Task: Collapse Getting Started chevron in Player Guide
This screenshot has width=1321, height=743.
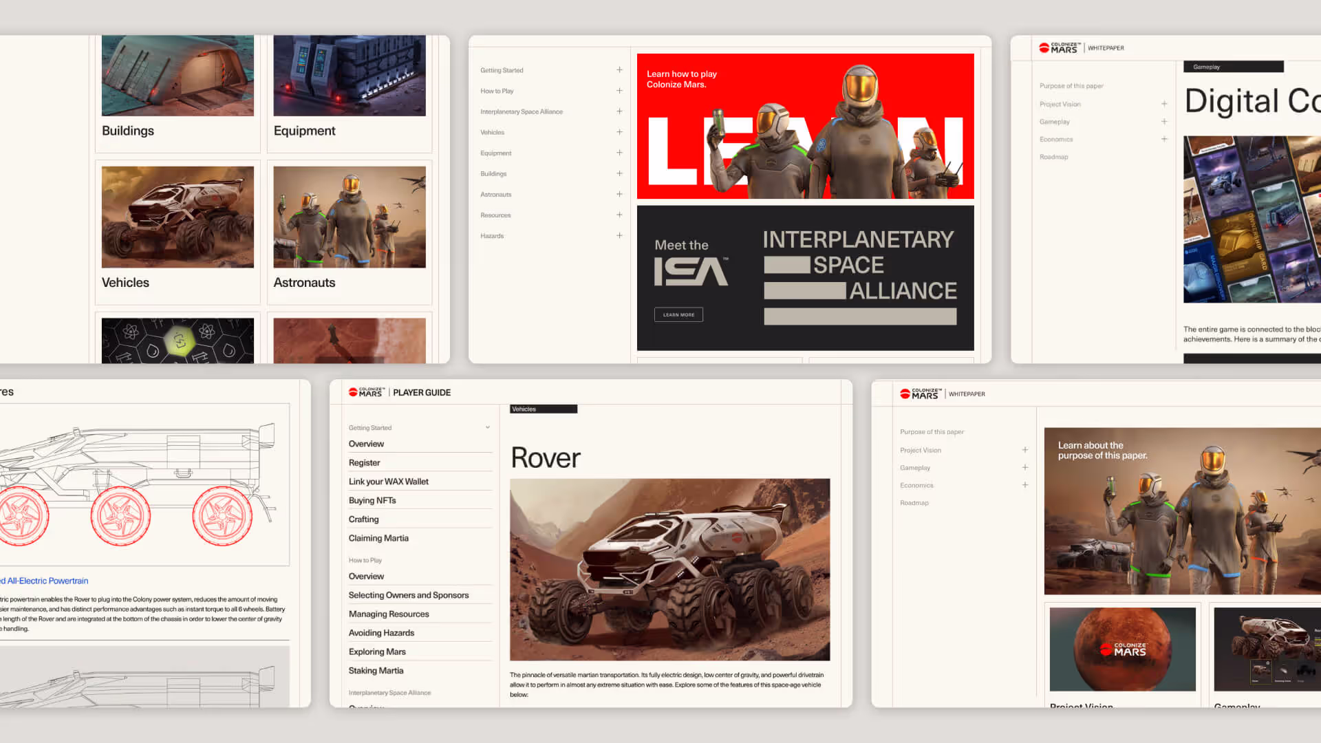Action: click(487, 427)
